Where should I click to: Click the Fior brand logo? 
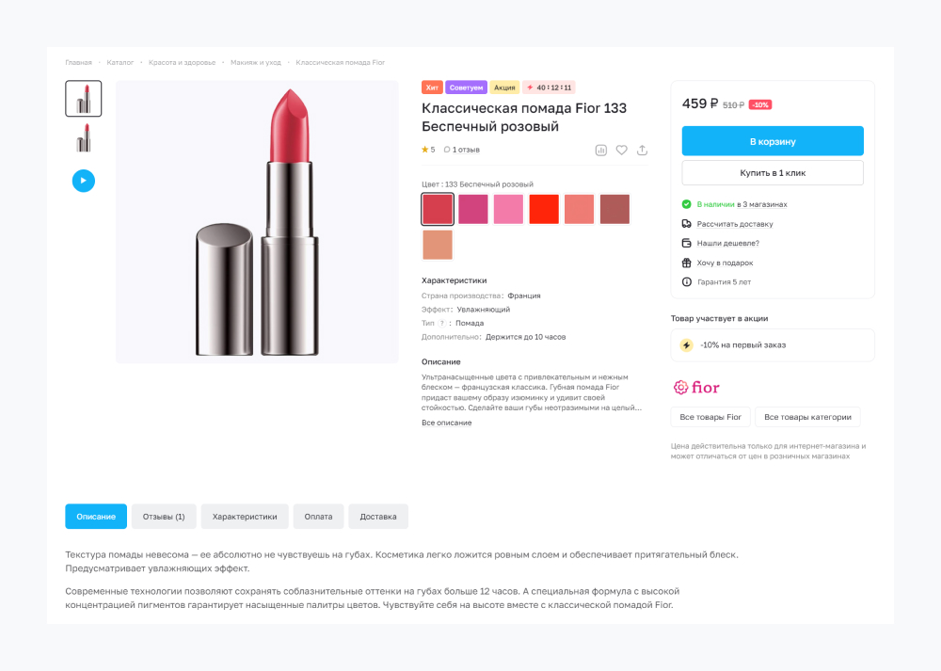click(697, 387)
